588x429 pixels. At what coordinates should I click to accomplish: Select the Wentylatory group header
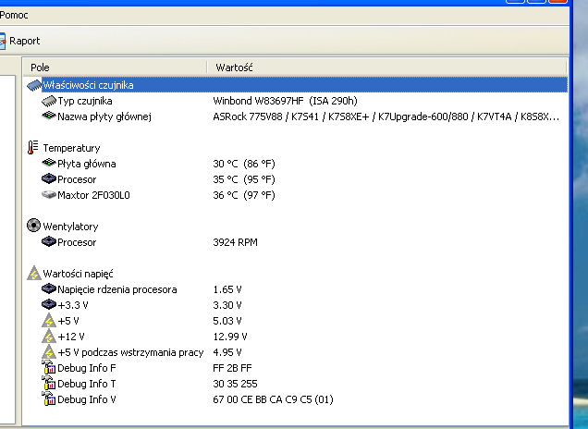[x=70, y=227]
